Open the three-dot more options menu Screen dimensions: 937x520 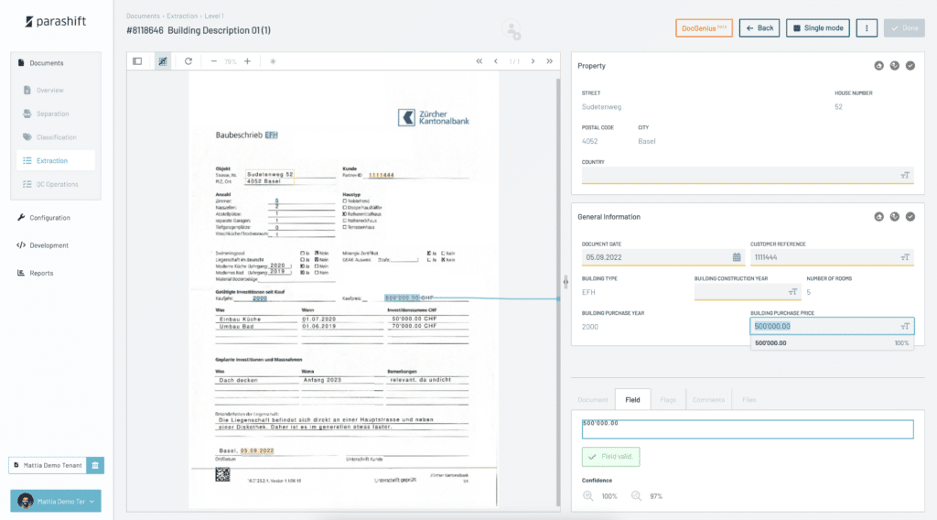[x=866, y=28]
